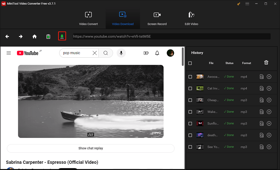
Task: Open the home page icon
Action: coord(34,36)
